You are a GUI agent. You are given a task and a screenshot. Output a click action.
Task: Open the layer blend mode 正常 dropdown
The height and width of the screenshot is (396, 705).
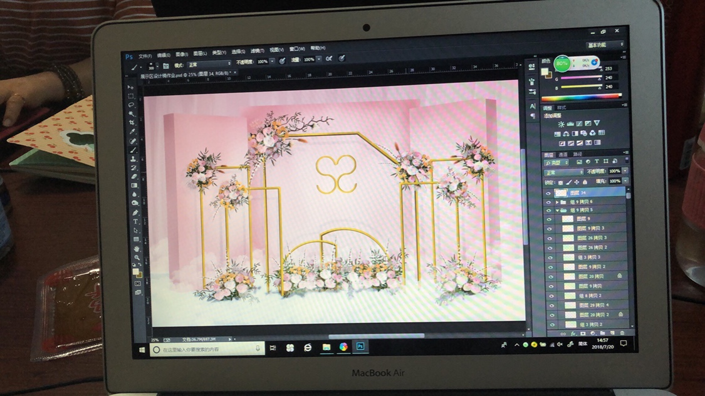point(564,172)
